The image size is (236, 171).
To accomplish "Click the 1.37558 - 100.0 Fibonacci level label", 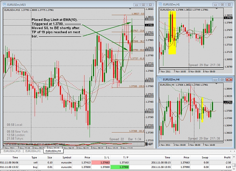I will [137, 86].
